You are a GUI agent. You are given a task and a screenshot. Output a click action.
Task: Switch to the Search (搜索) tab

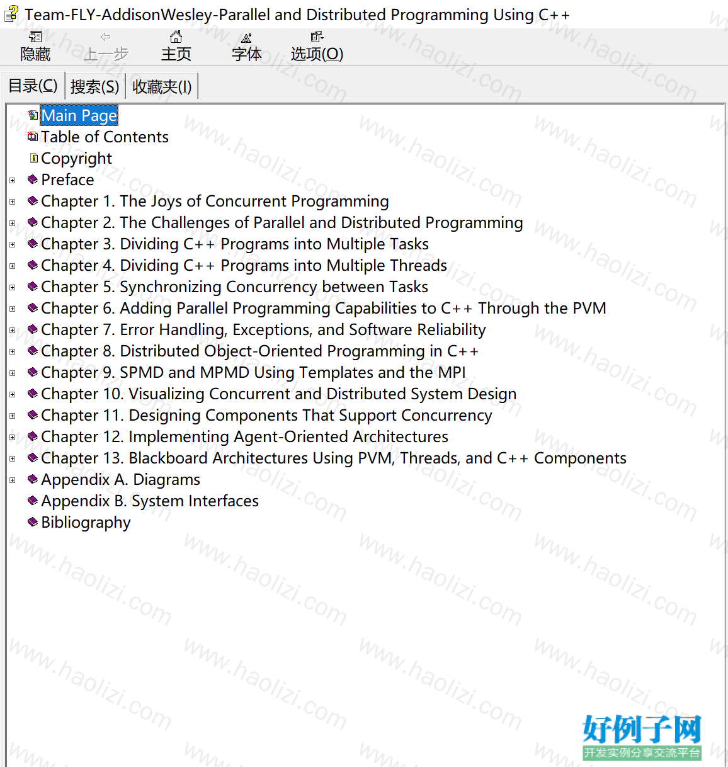coord(94,87)
